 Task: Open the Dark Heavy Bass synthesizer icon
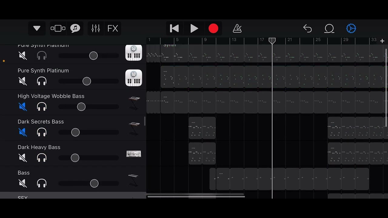tap(134, 154)
